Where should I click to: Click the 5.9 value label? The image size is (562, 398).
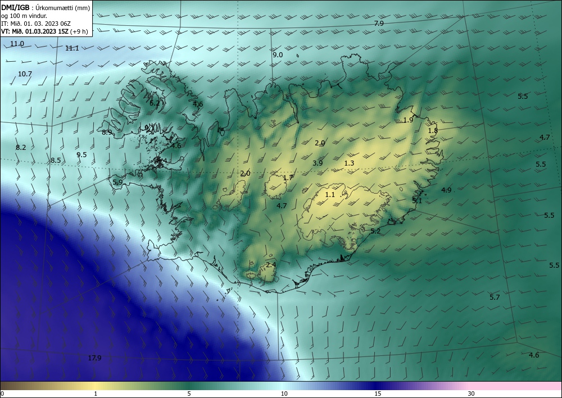pos(117,182)
